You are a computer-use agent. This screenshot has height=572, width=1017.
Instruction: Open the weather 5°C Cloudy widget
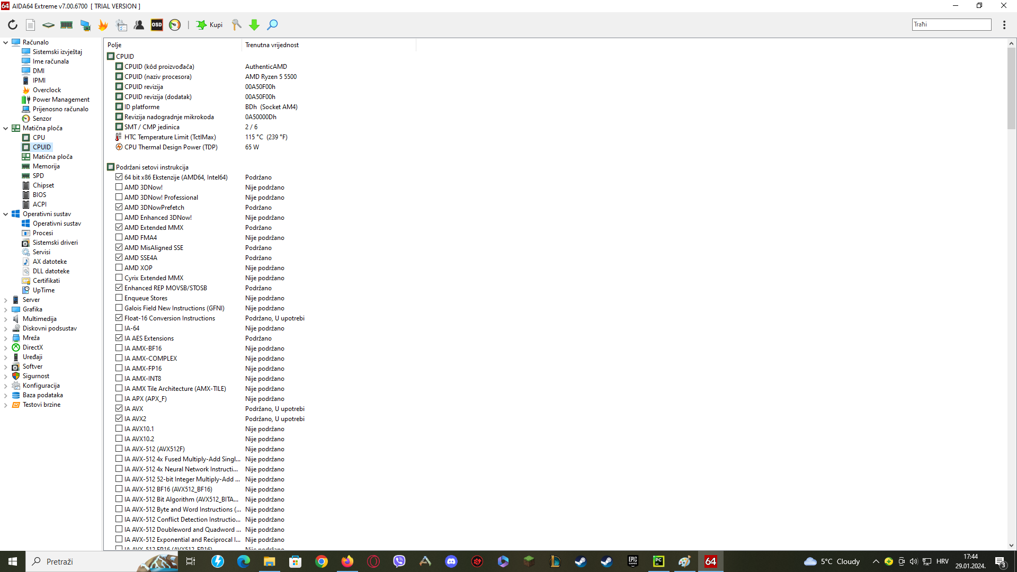coord(832,561)
